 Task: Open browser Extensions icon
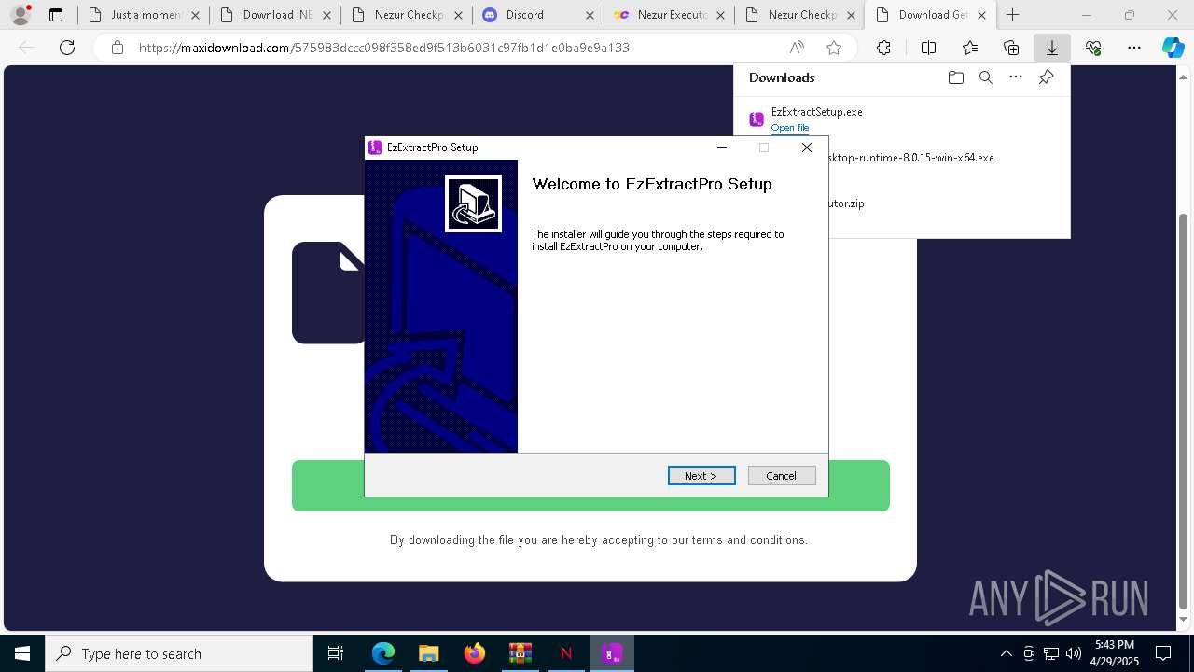pyautogui.click(x=883, y=48)
